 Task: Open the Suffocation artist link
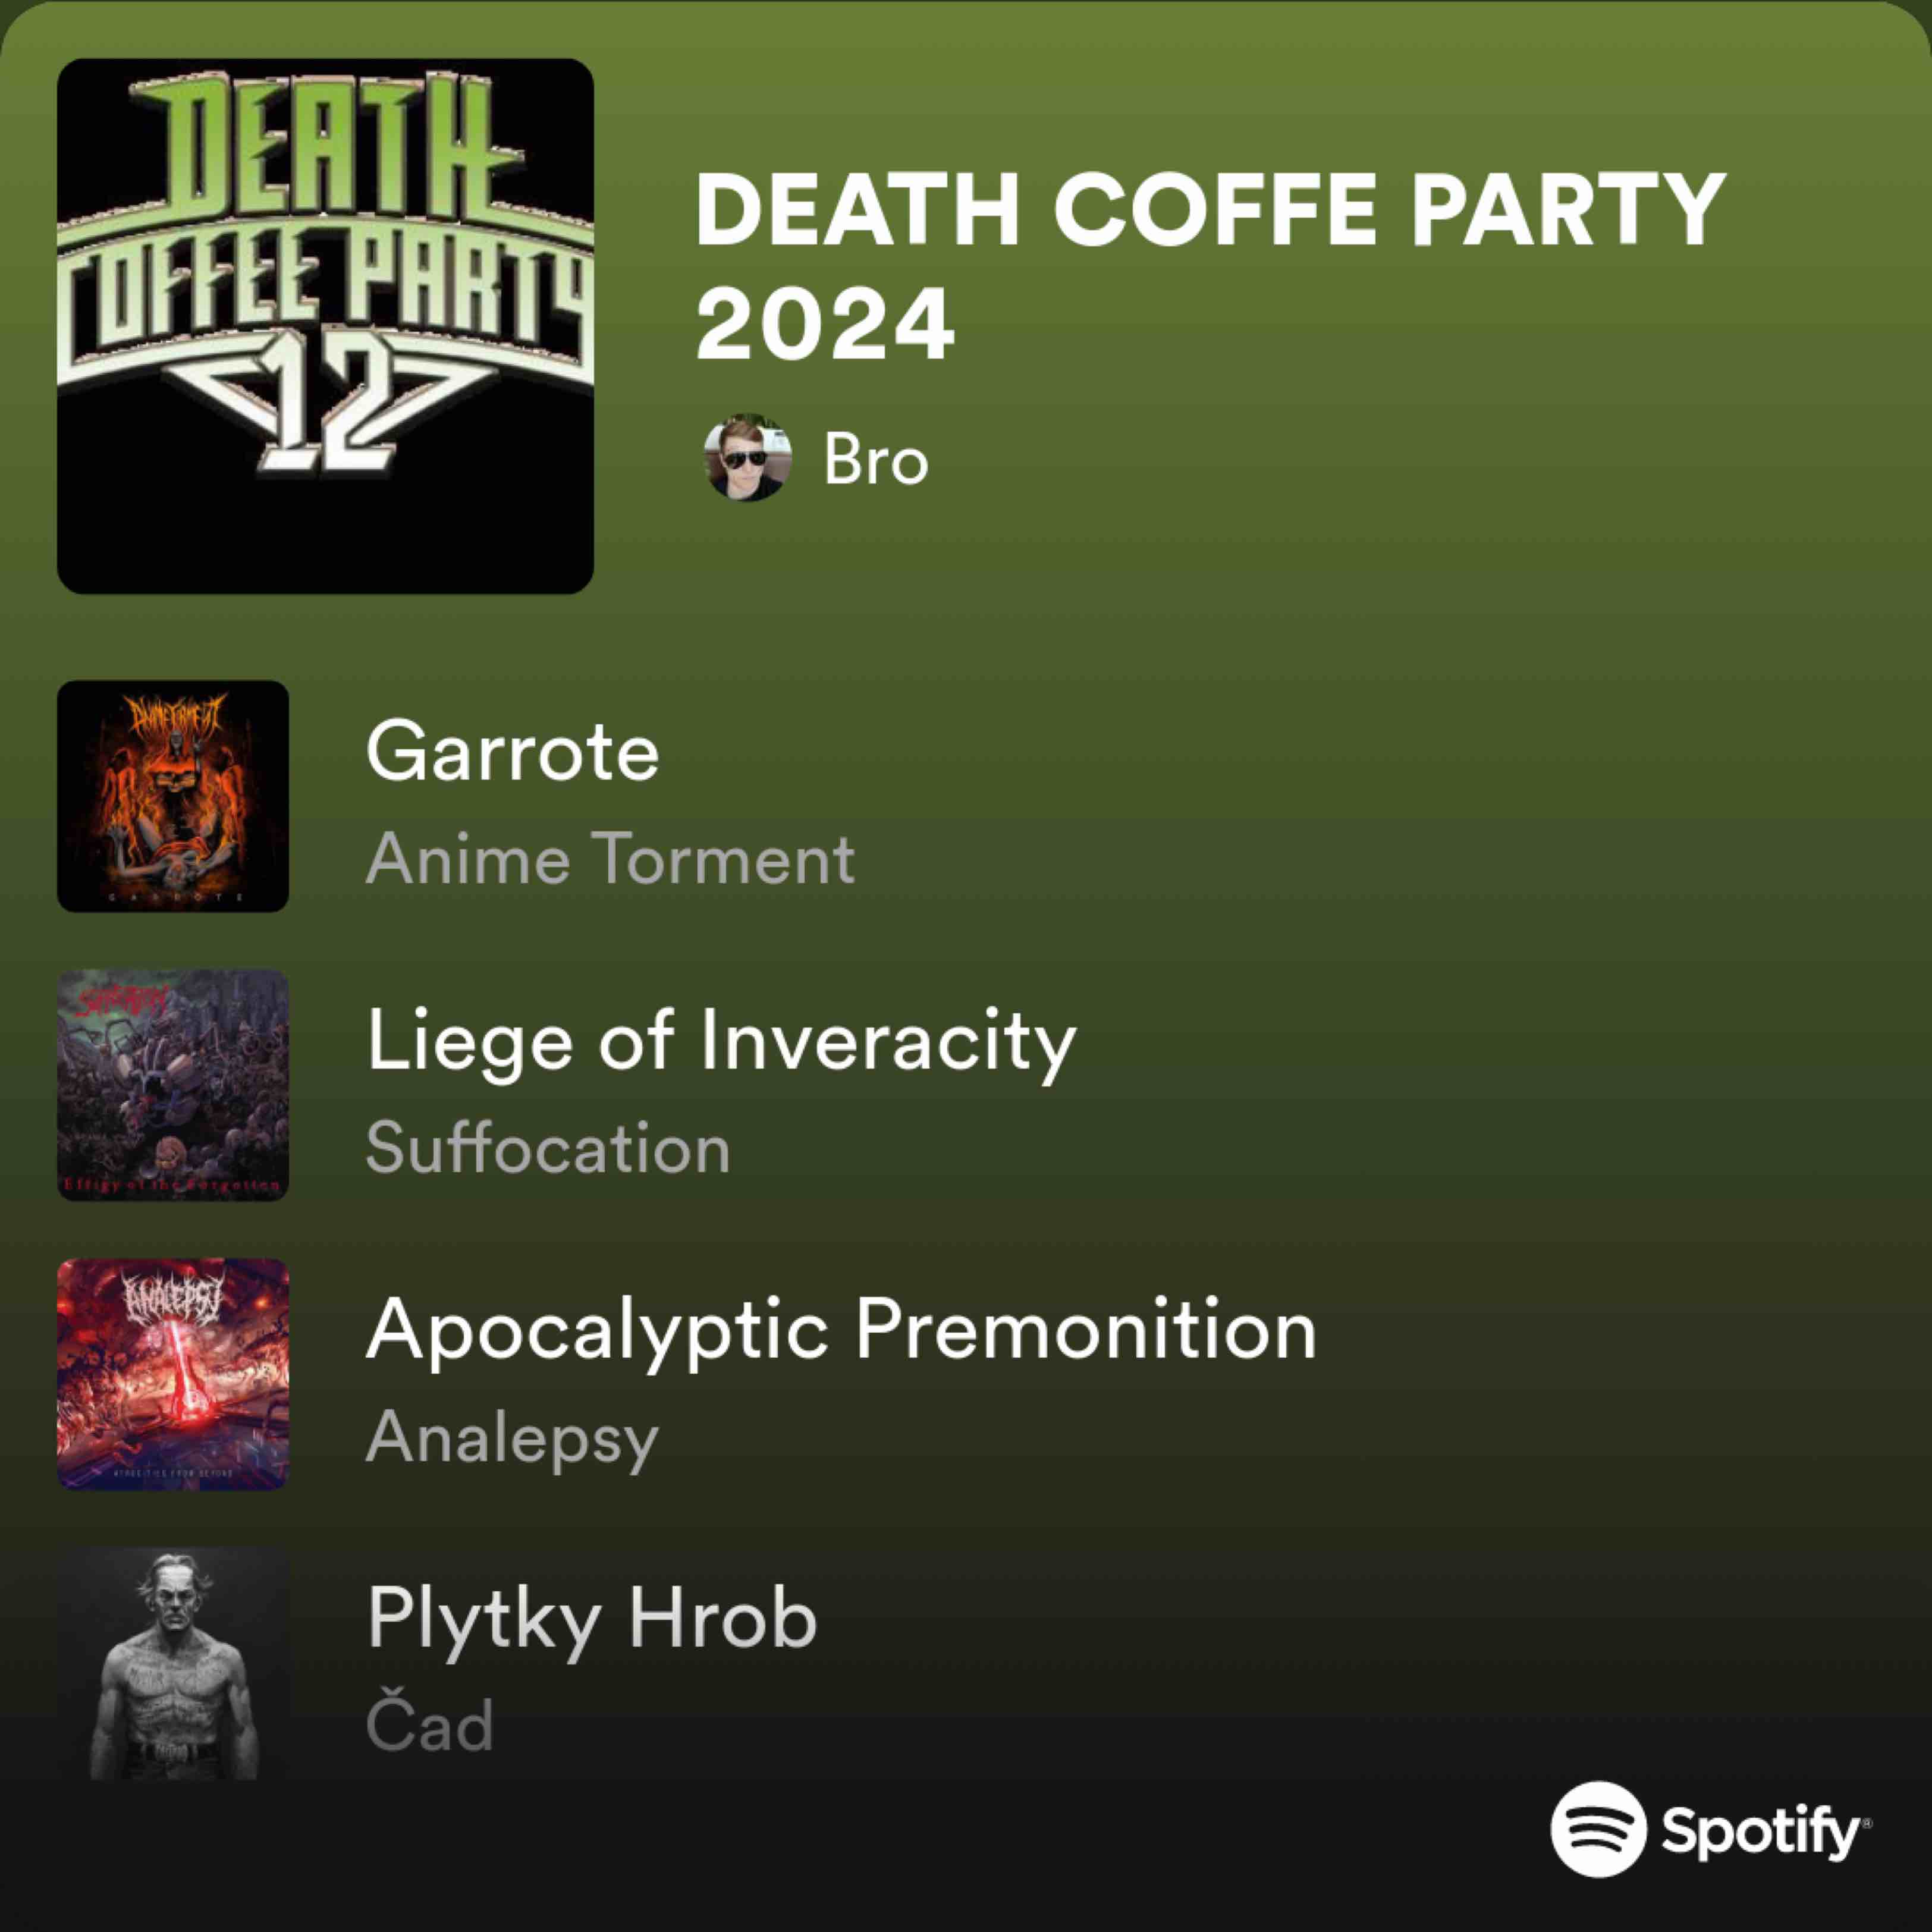548,1147
